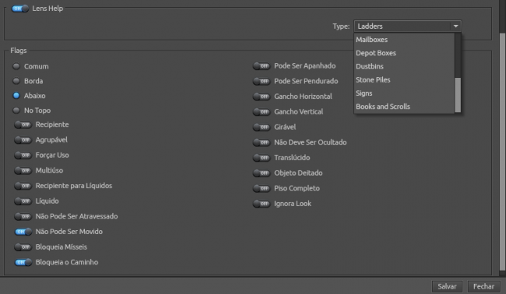Enable Pode Ser Pendurado toggle
506x294 pixels.
pos(262,81)
